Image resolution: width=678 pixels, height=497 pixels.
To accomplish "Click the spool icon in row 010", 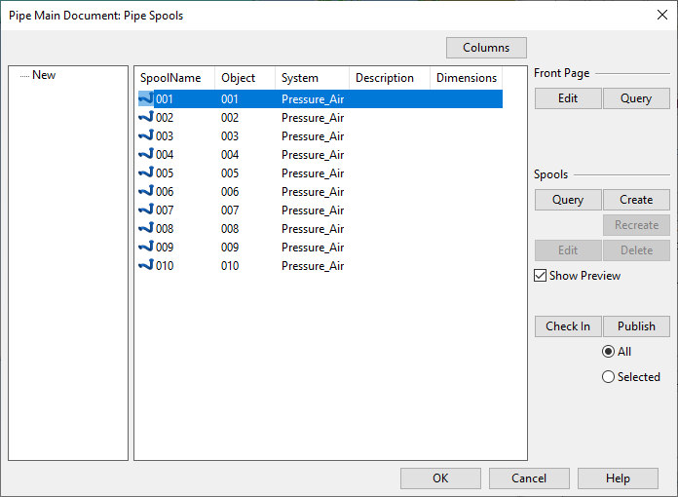I will (x=146, y=265).
